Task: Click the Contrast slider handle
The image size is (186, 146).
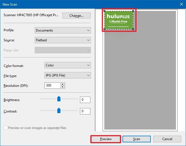Action: coord(59,111)
